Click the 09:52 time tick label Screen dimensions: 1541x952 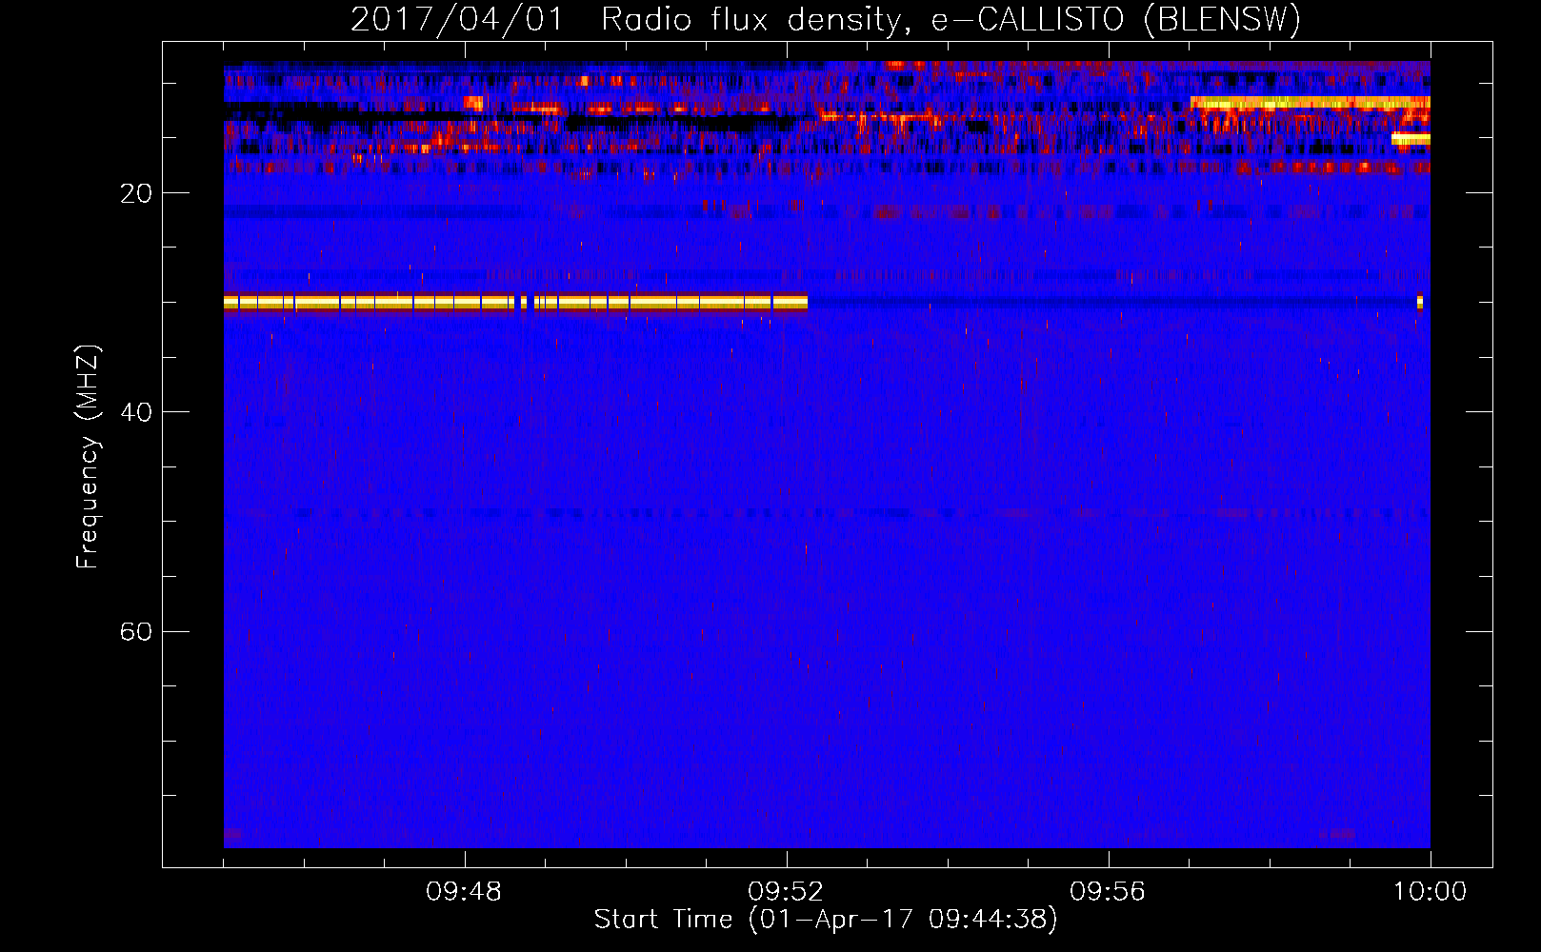point(786,892)
